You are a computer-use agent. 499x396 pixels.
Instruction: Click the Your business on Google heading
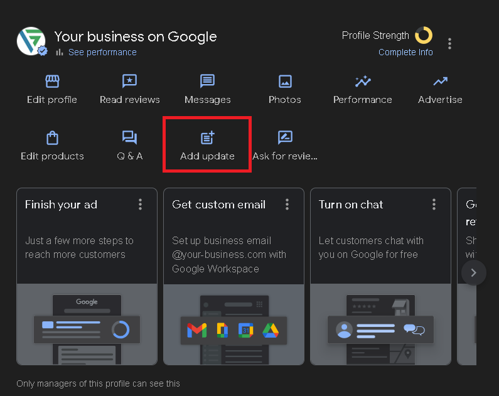click(136, 36)
